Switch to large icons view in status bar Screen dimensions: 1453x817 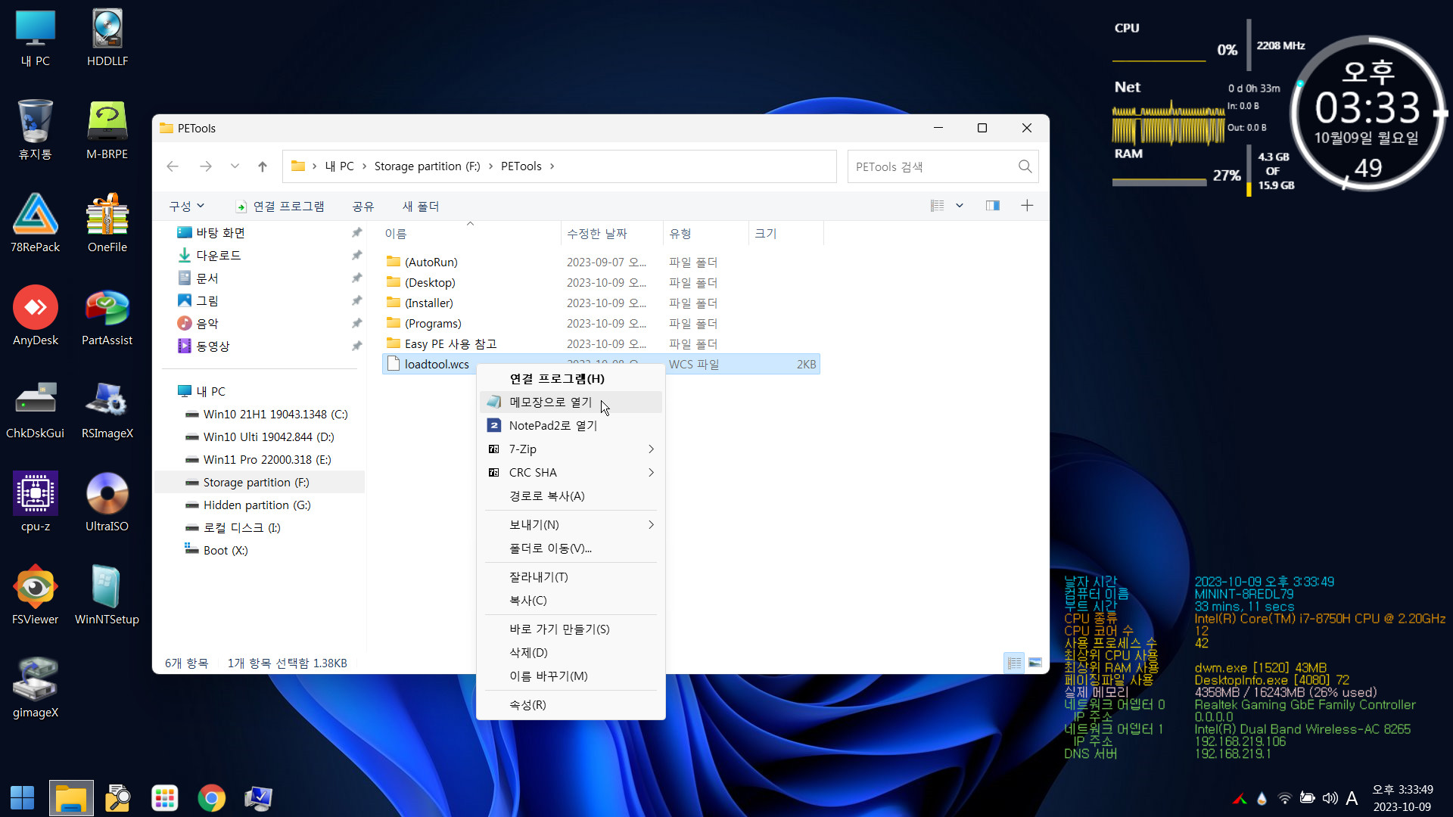tap(1035, 663)
